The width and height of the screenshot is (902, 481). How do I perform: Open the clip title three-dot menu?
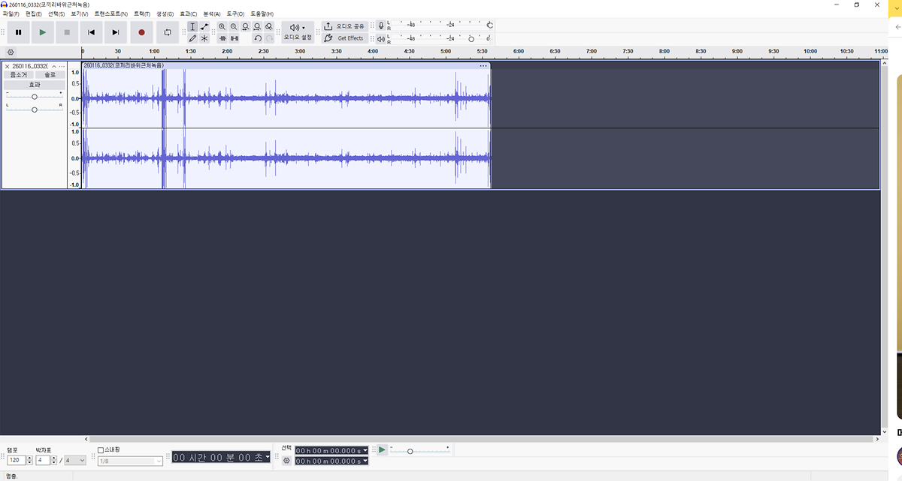click(483, 66)
